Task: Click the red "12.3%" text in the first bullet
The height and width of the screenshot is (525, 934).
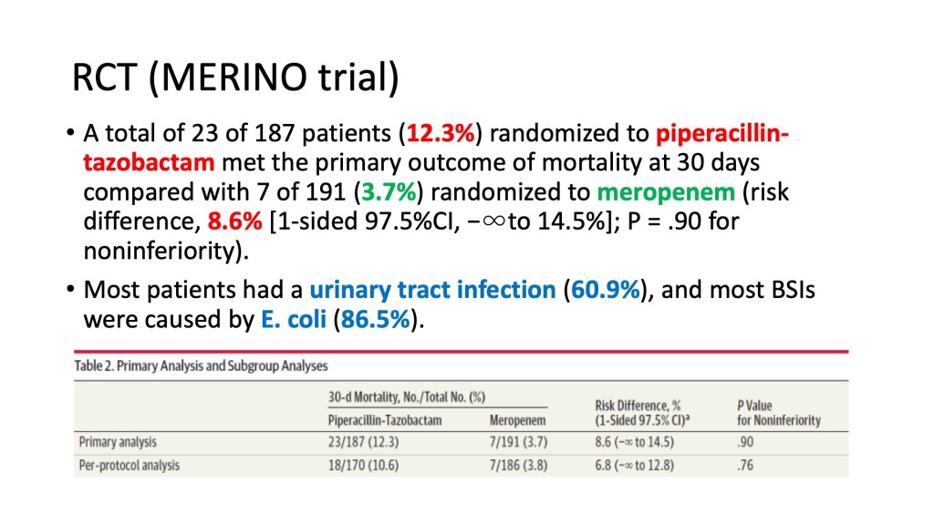Action: click(x=441, y=135)
